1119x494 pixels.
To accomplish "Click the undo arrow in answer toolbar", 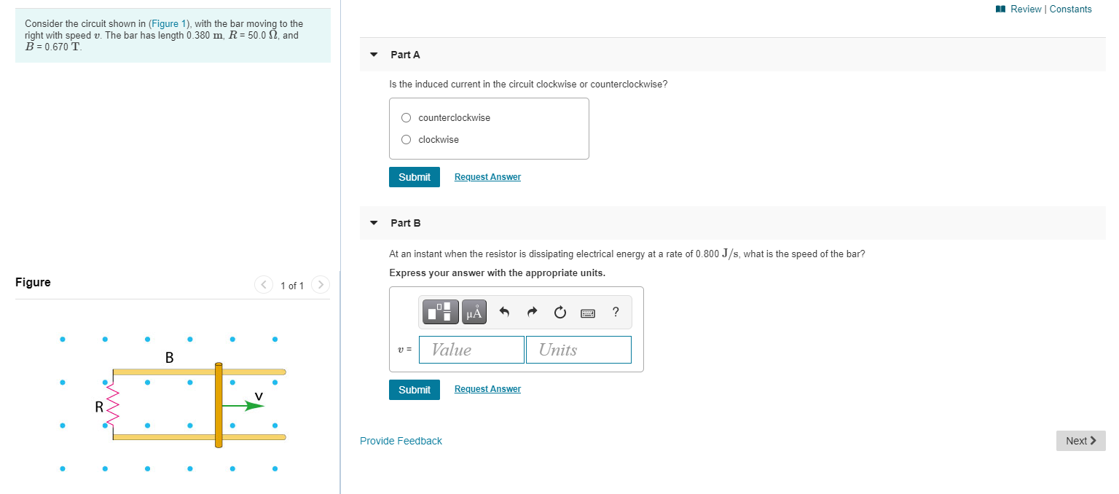I will pyautogui.click(x=503, y=312).
